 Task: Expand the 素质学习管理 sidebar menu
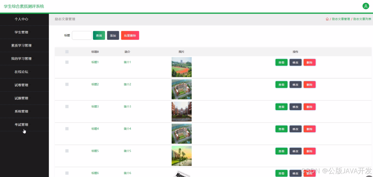coord(24,45)
